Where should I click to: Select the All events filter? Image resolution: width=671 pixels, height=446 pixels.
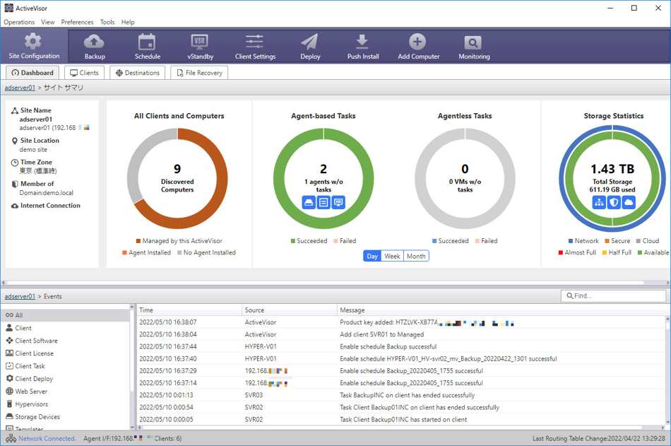[x=66, y=315]
